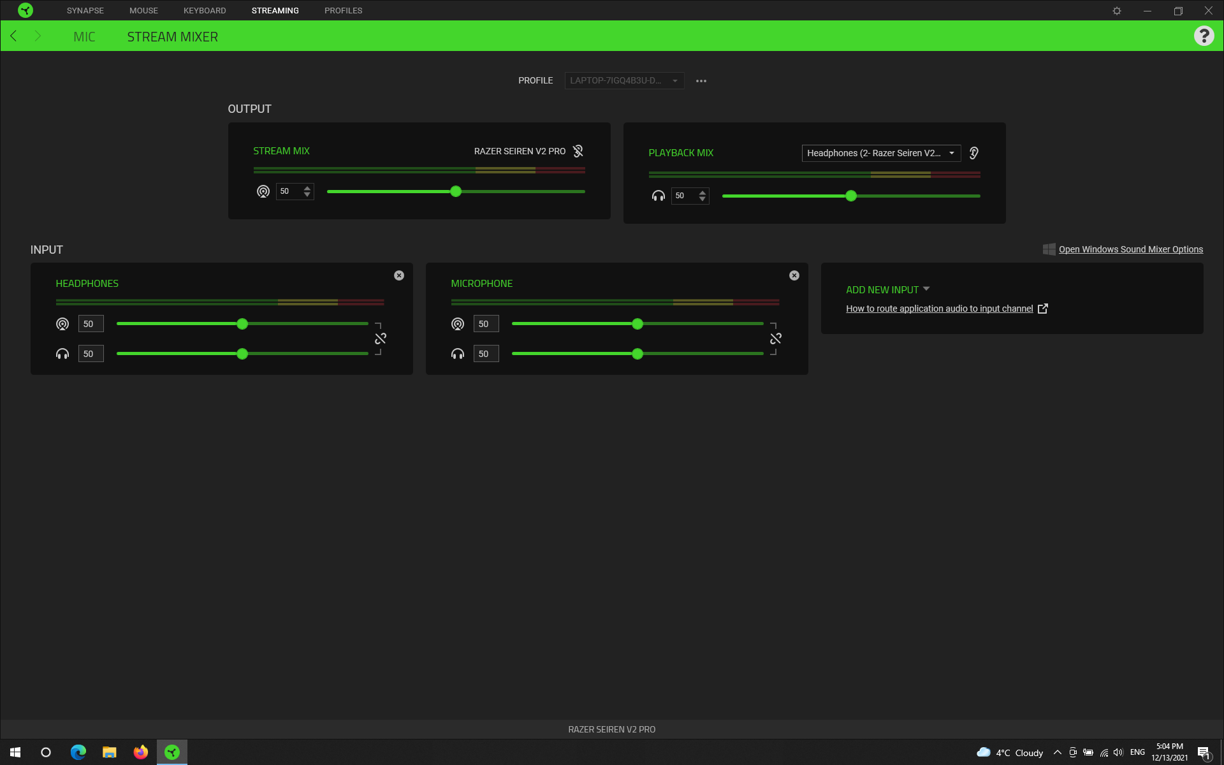Toggle Stream Mix monitoring ear icon
Screen dimensions: 1224x765
pyautogui.click(x=578, y=151)
